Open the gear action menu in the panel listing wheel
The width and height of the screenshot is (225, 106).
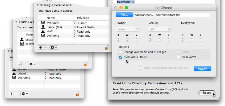25,94
